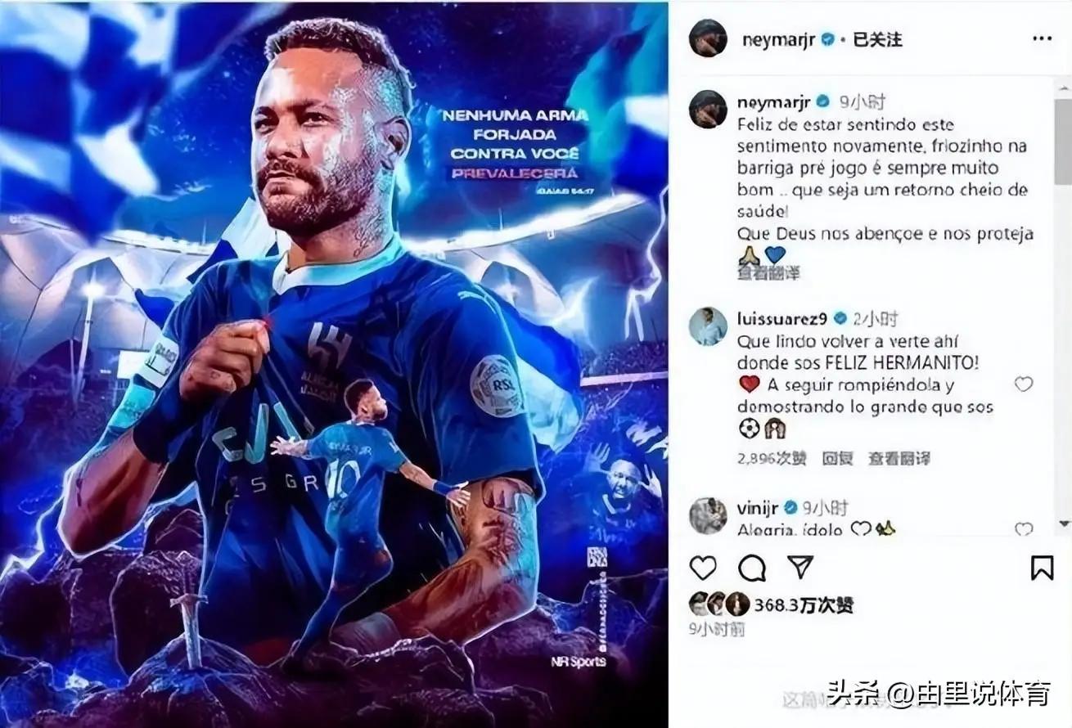Save post with the bookmark icon
Image resolution: width=1072 pixels, height=728 pixels.
tap(1042, 568)
